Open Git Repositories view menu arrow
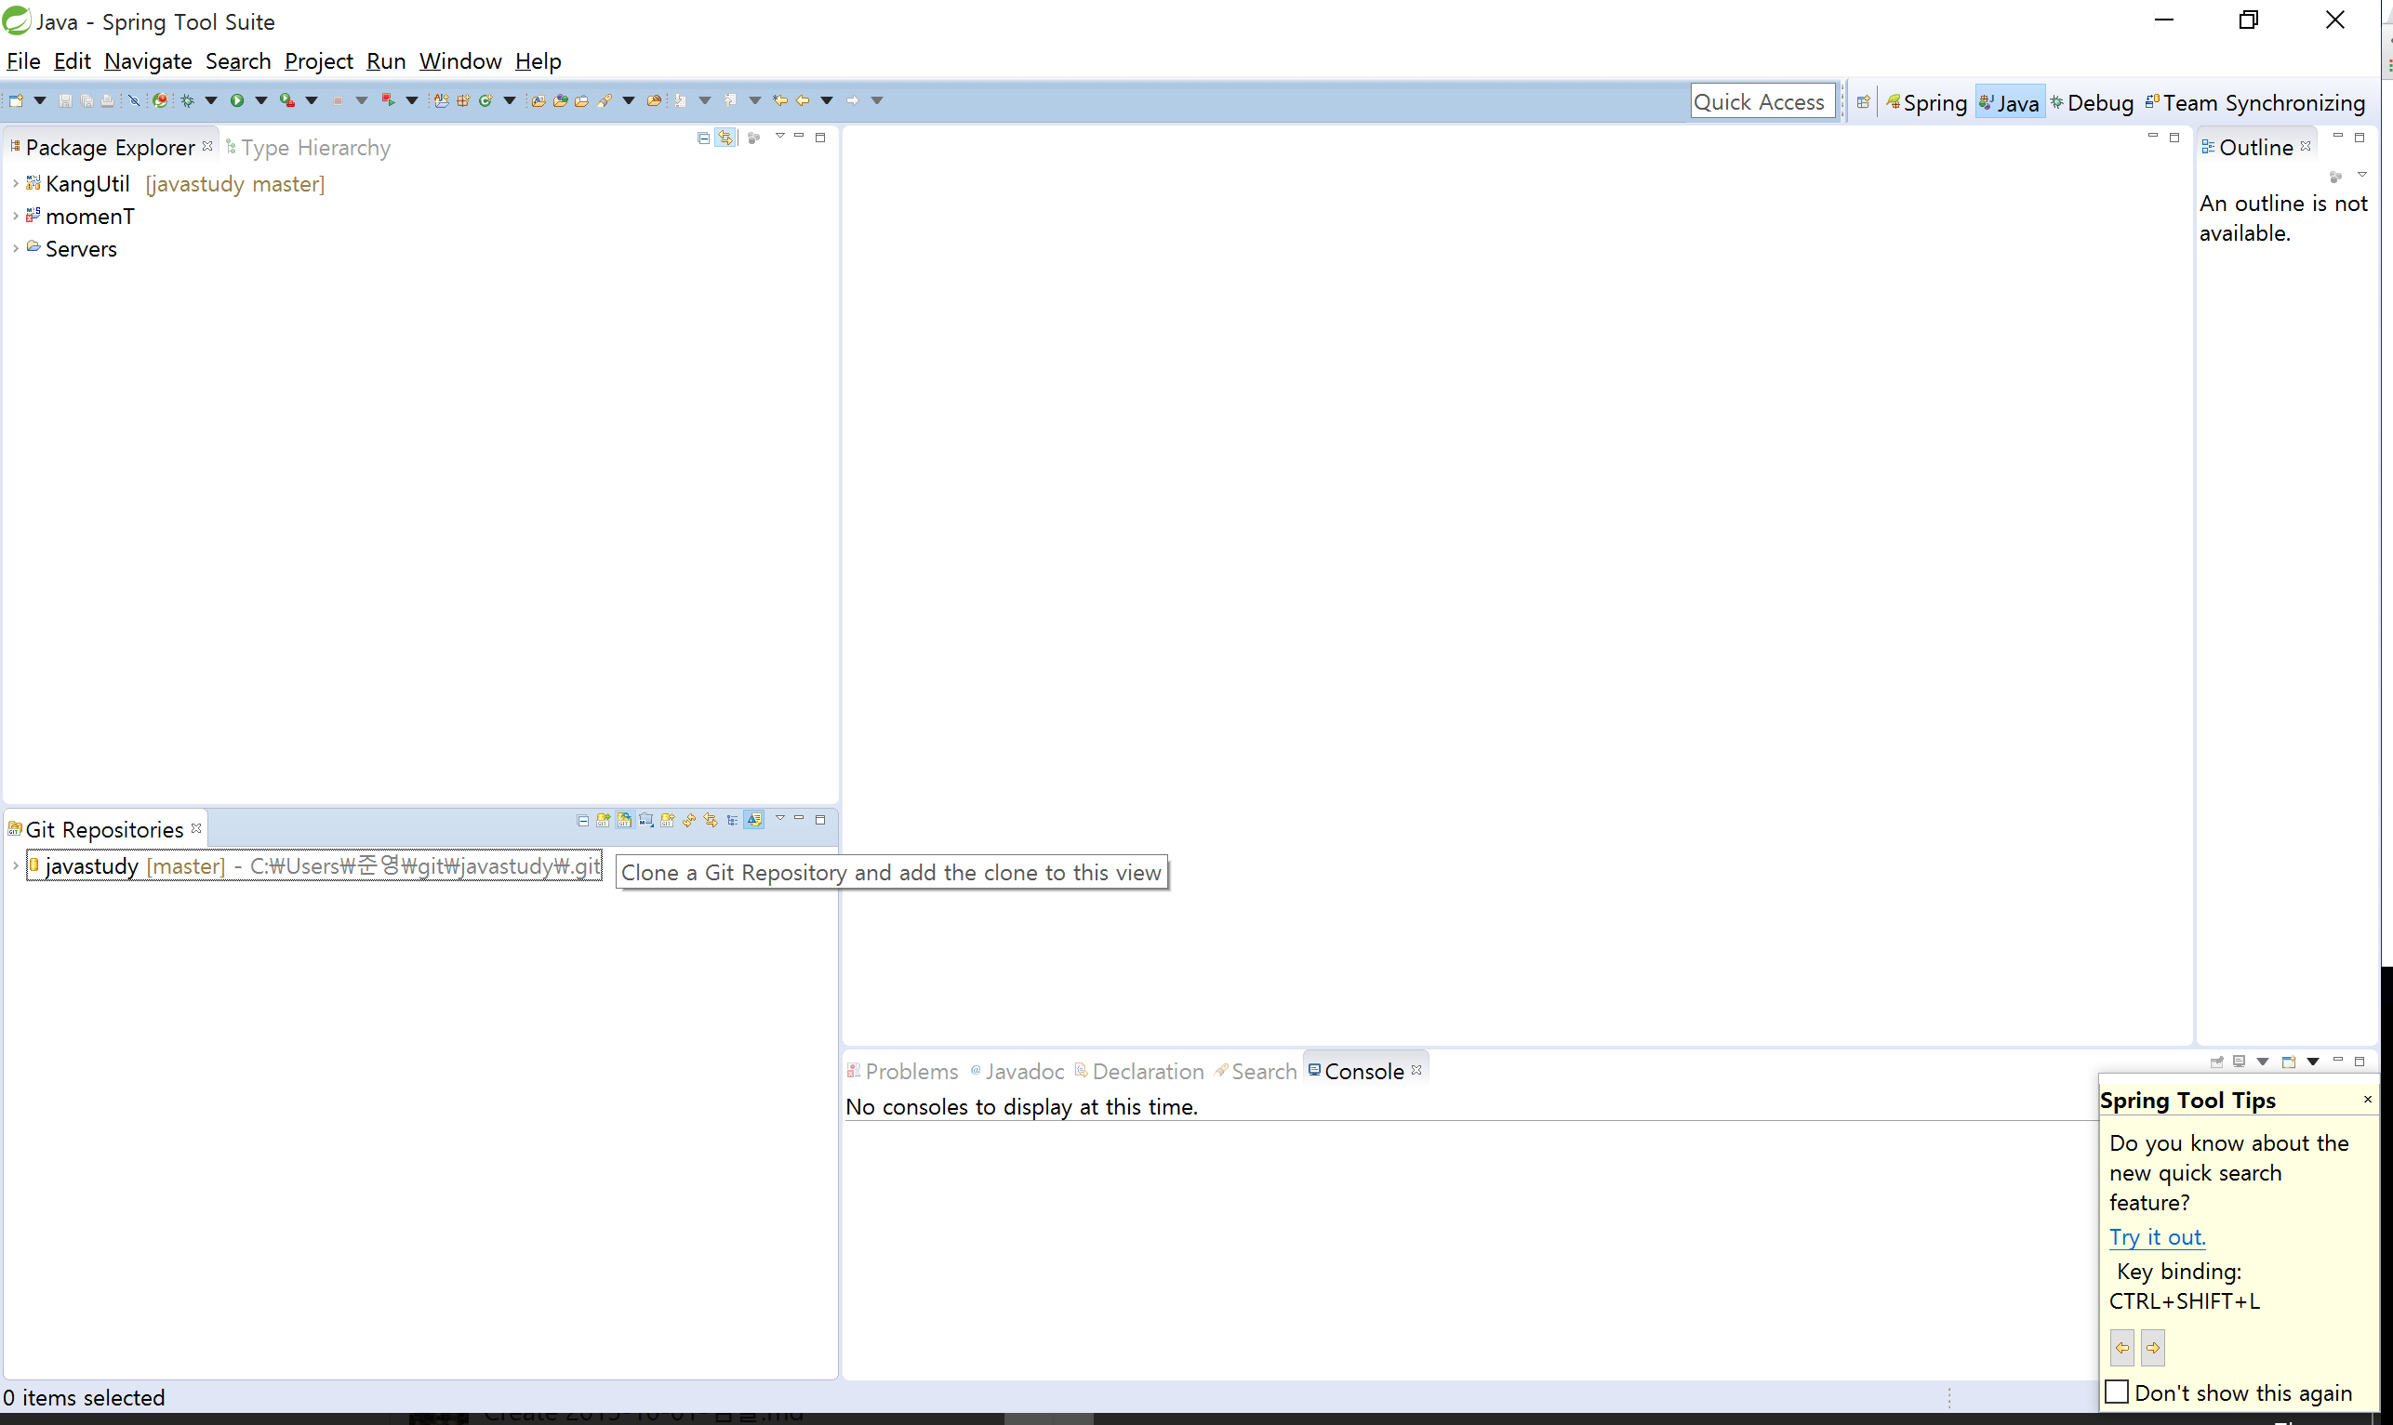The height and width of the screenshot is (1425, 2393). [x=780, y=818]
